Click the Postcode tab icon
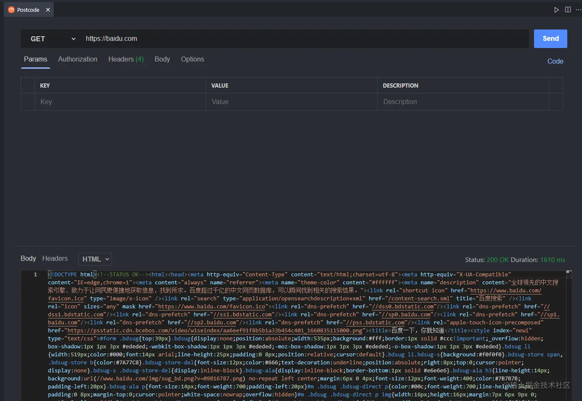This screenshot has width=582, height=401. pyautogui.click(x=11, y=10)
